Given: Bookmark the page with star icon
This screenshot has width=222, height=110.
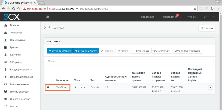Looking at the screenshot, I should [x=195, y=9].
